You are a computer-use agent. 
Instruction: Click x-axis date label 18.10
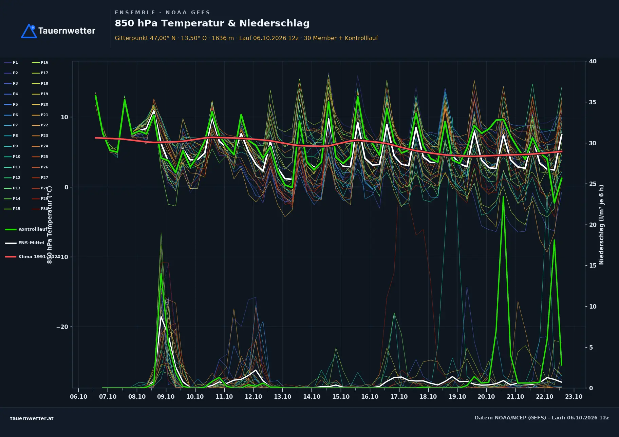[x=428, y=397]
